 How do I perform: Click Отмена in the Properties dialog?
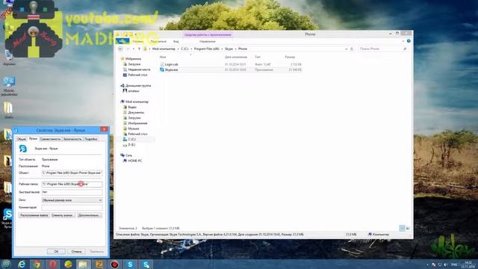click(76, 252)
